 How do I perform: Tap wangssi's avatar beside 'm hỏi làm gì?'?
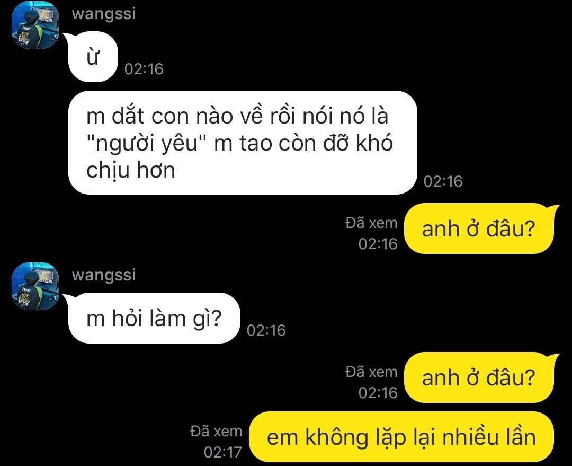[x=35, y=286]
